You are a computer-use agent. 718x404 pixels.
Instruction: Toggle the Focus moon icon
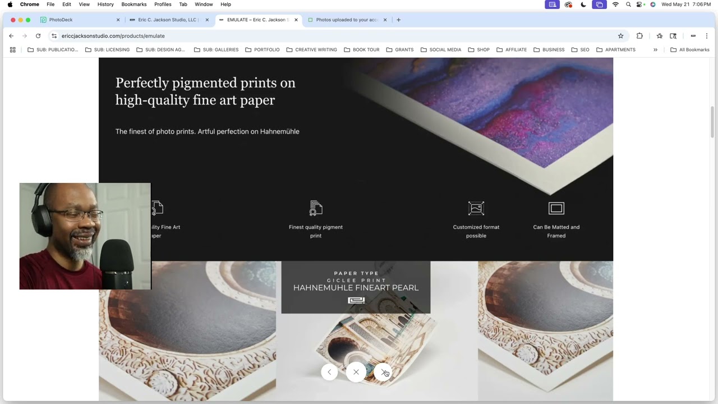[x=583, y=4]
